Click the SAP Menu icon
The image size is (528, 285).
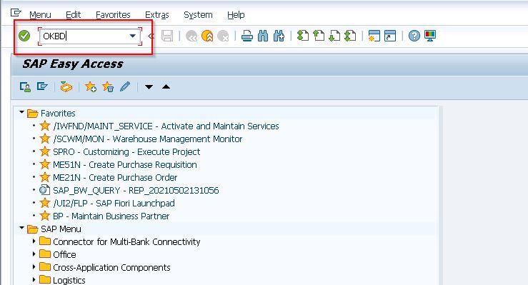point(42,87)
